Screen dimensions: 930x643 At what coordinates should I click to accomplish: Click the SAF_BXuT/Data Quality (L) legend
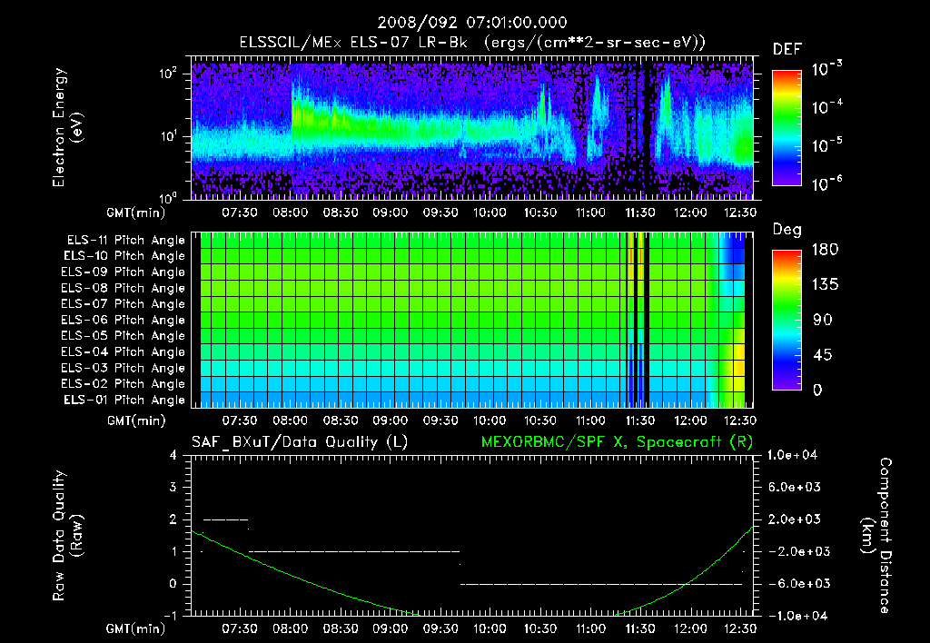(x=300, y=442)
